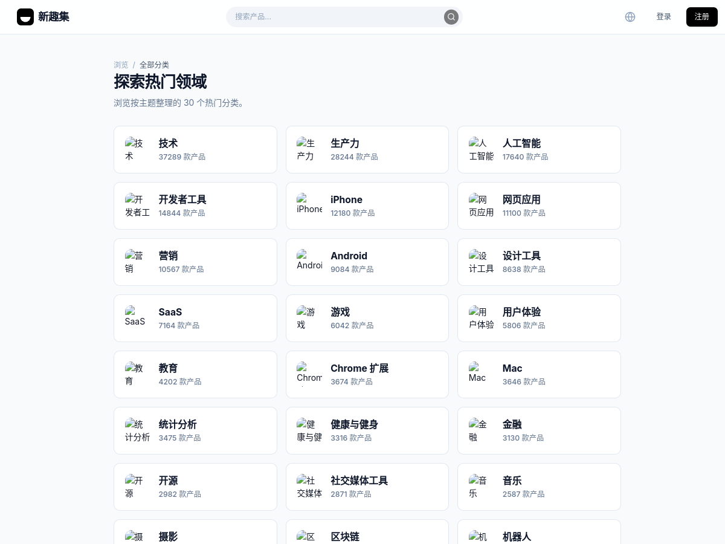The width and height of the screenshot is (725, 544).
Task: Open the 设计工具 category card
Action: 539,262
